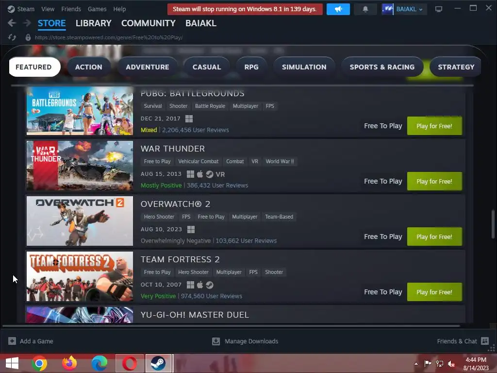Click the World War II tag
The width and height of the screenshot is (497, 373).
[280, 161]
